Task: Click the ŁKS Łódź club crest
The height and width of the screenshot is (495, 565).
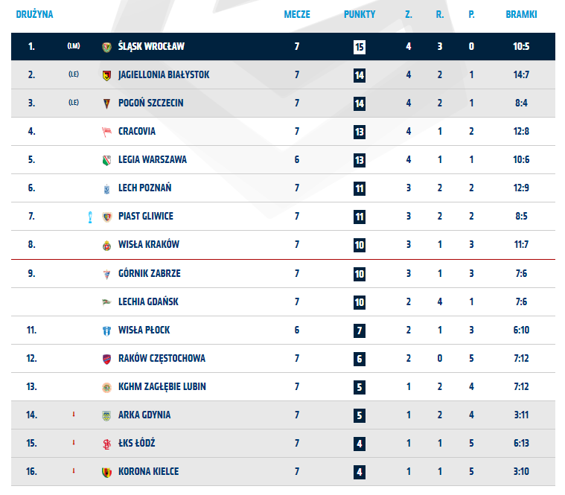Action: pos(106,444)
